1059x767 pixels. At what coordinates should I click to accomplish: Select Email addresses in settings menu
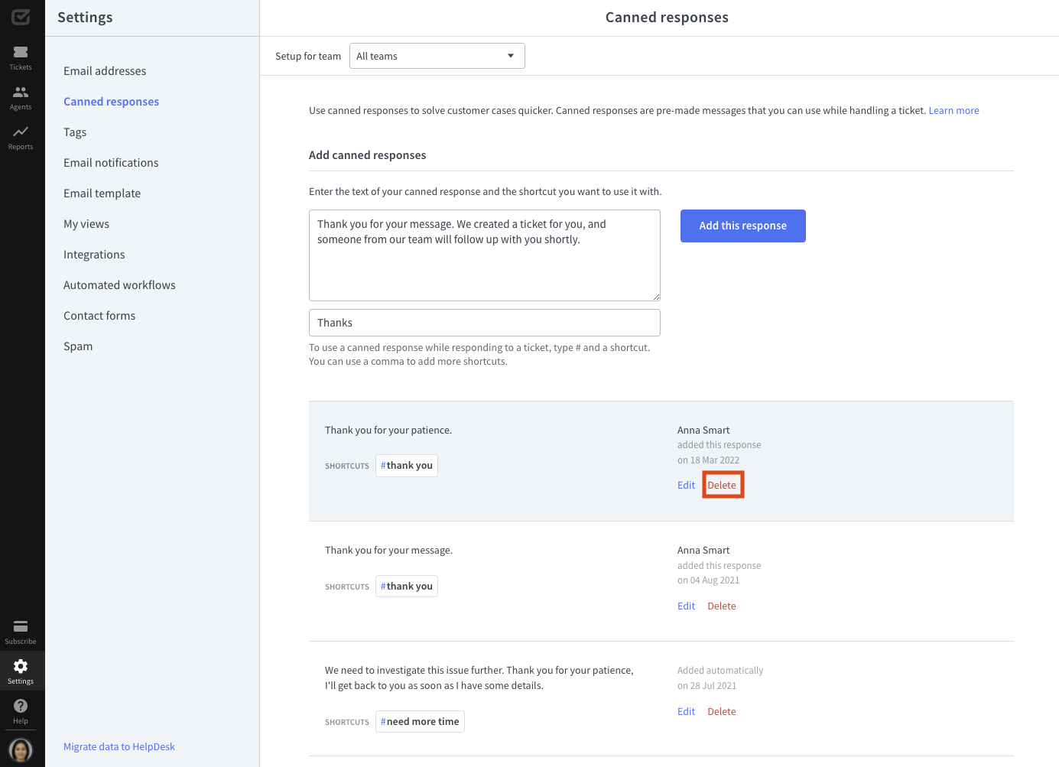pos(105,71)
